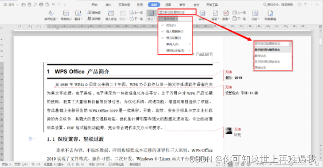Go to 上一条 change beside 拒绝

tap(239, 13)
